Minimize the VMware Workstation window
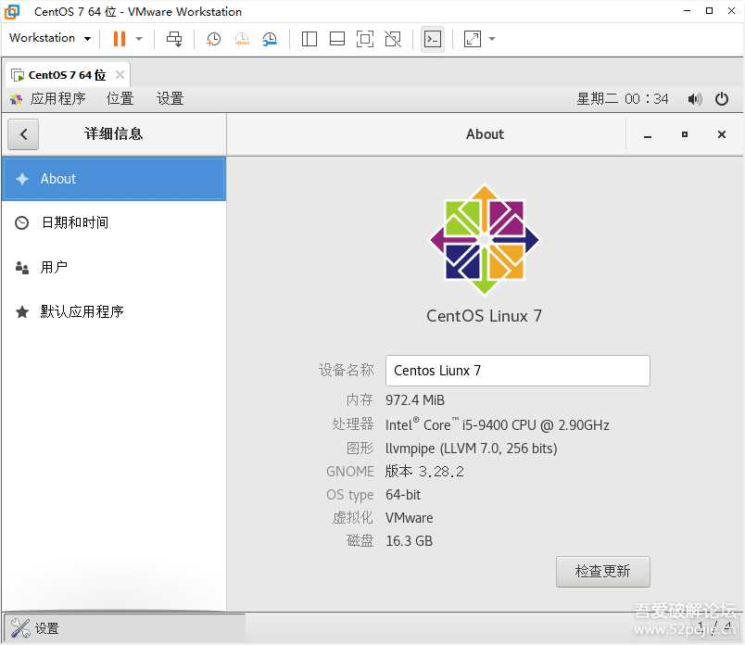 point(687,10)
